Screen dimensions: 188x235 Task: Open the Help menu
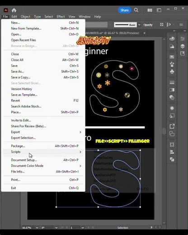point(98,17)
